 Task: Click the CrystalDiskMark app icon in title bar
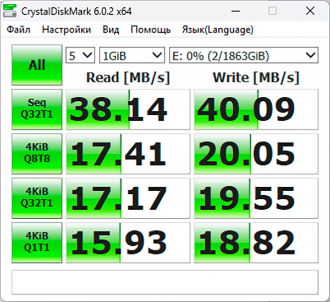(10, 11)
